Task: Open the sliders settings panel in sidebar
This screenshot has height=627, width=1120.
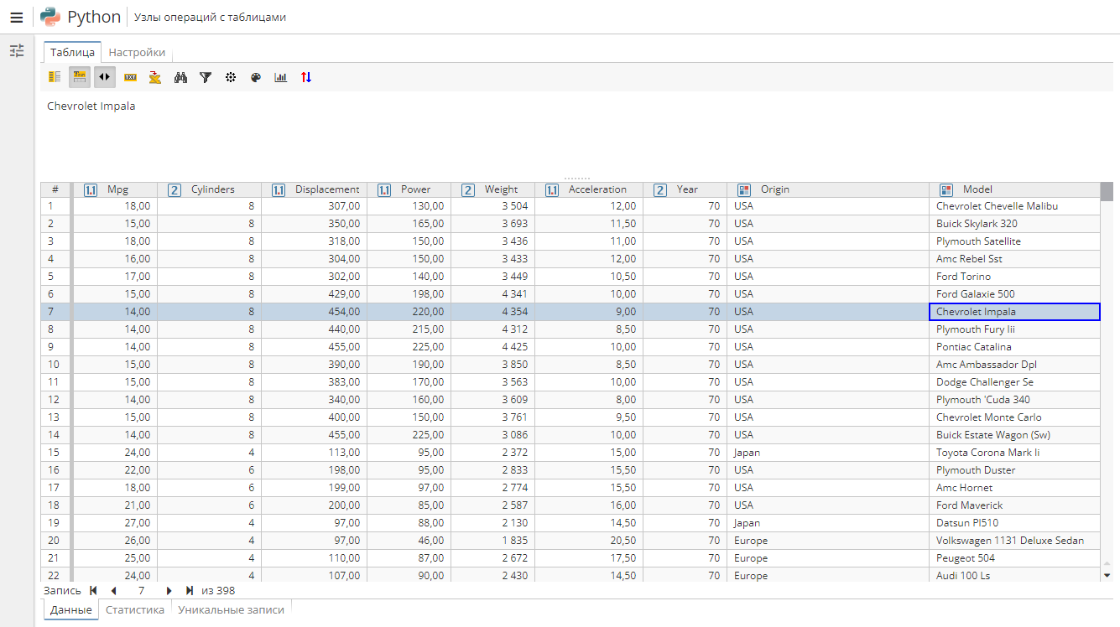Action: coord(17,51)
